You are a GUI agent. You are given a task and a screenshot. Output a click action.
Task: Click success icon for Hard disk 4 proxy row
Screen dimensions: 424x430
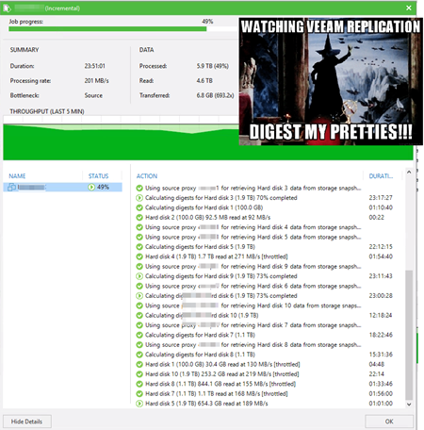(139, 227)
